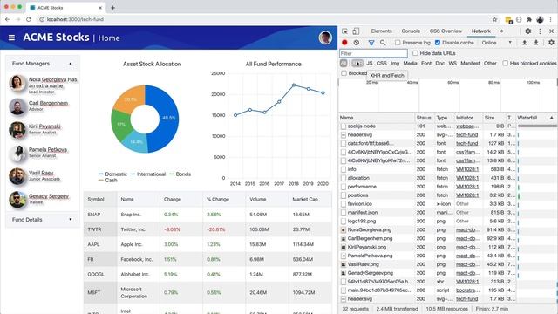The image size is (558, 314).
Task: Open the CSS Overview tab
Action: pyautogui.click(x=446, y=31)
